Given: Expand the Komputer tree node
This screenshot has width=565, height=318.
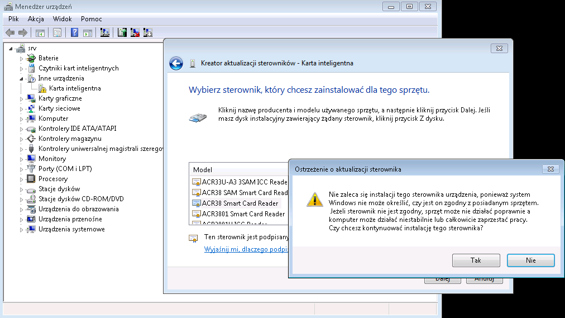Looking at the screenshot, I should [x=21, y=119].
